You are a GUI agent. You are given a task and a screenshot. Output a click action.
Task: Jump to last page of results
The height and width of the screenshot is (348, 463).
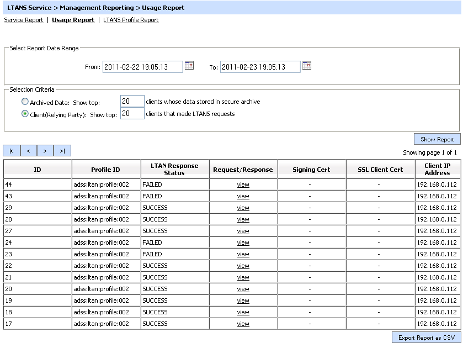coord(62,151)
